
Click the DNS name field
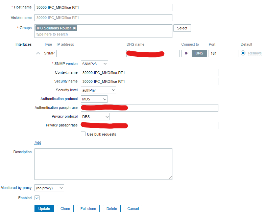pos(153,53)
